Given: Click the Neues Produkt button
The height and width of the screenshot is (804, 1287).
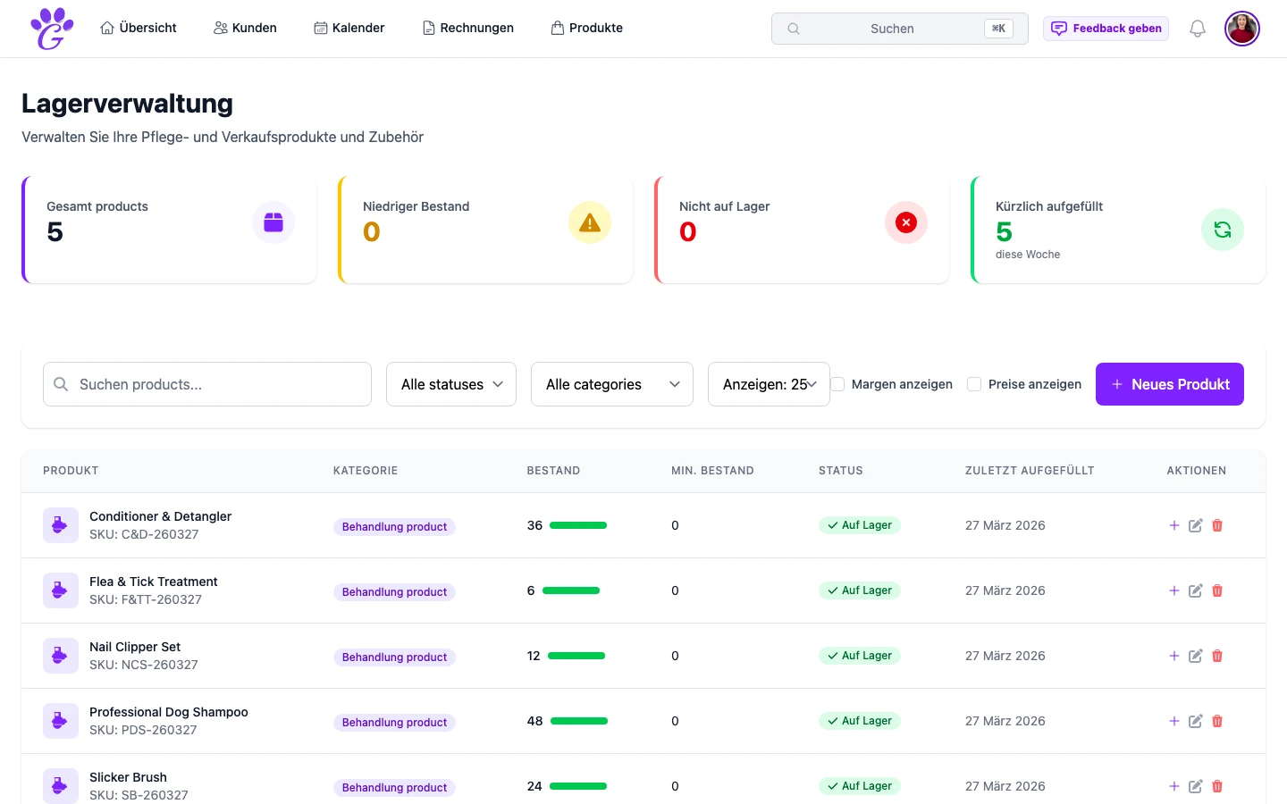Looking at the screenshot, I should [x=1169, y=384].
